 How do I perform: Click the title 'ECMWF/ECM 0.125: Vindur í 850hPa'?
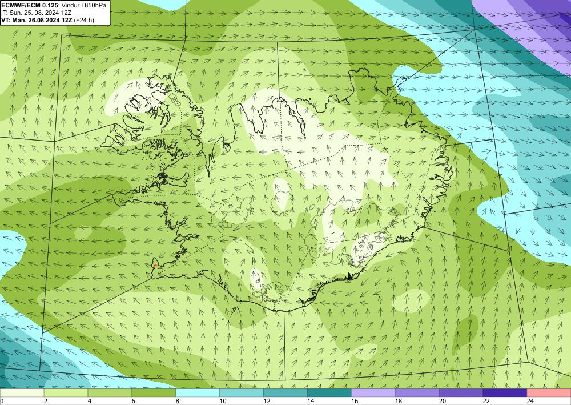click(x=54, y=5)
